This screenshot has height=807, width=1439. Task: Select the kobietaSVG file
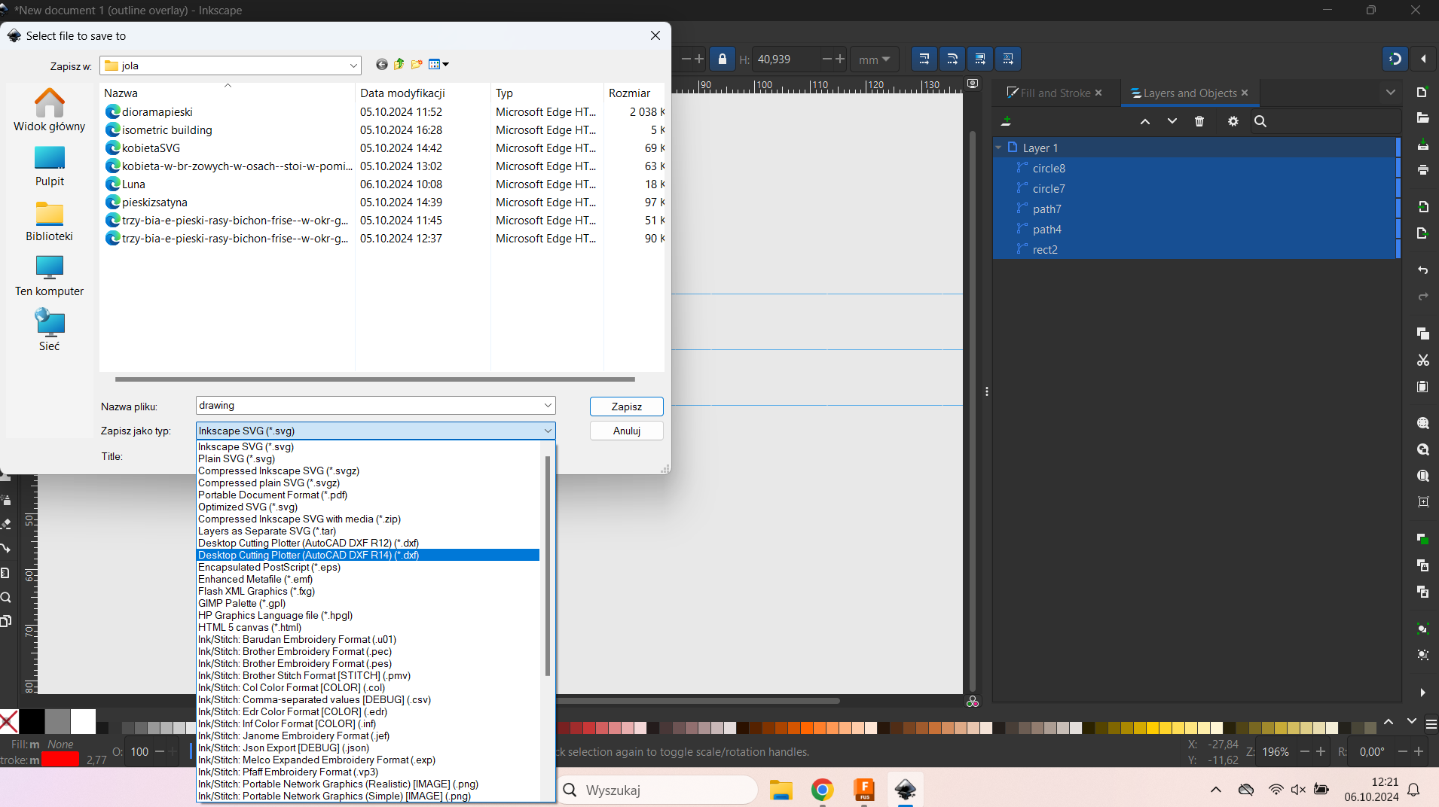pyautogui.click(x=151, y=148)
